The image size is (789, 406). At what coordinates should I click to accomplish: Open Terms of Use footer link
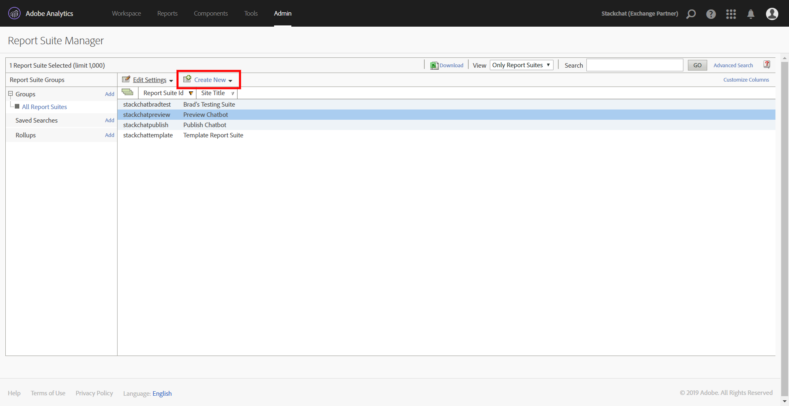pyautogui.click(x=48, y=393)
